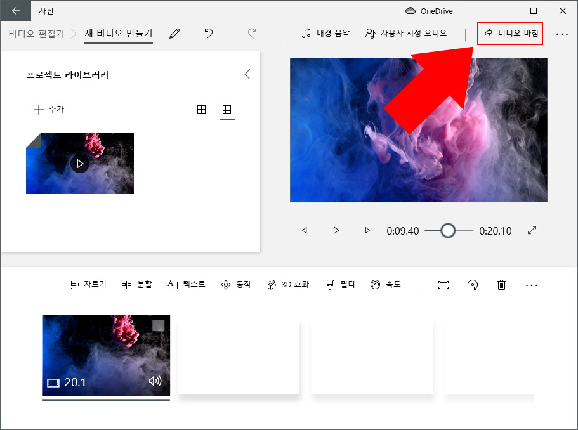Image resolution: width=578 pixels, height=430 pixels.
Task: Mute the timeline clip speaker icon
Action: tap(155, 382)
